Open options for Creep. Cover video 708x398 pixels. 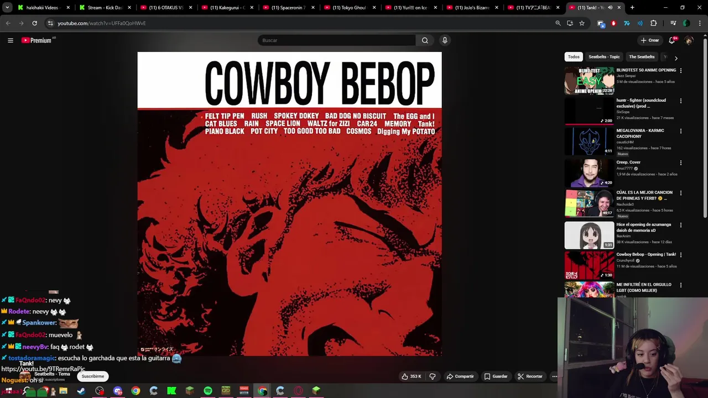681,163
